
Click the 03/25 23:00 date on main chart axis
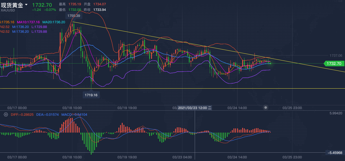[292, 108]
